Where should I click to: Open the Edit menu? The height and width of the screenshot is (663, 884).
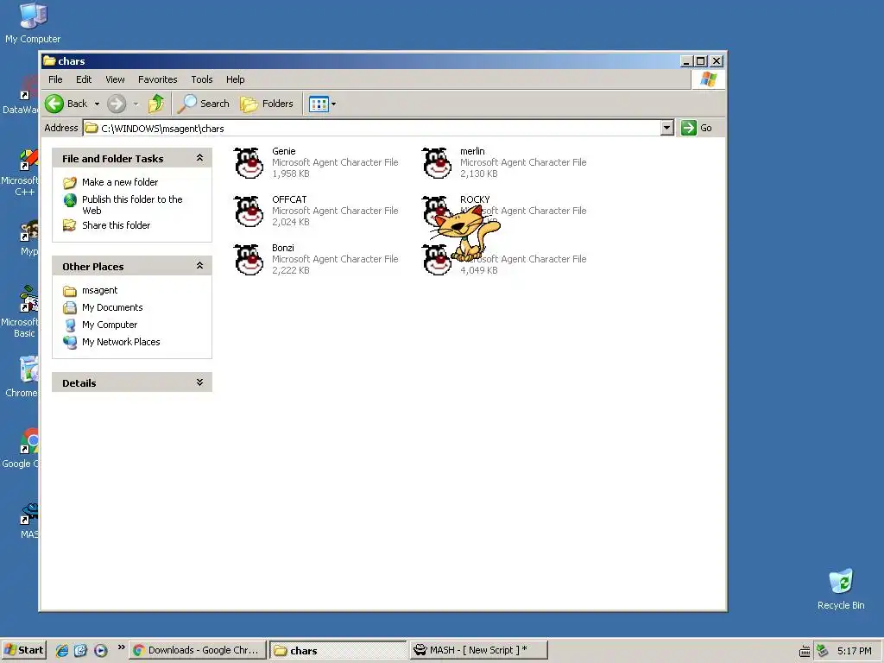point(84,79)
